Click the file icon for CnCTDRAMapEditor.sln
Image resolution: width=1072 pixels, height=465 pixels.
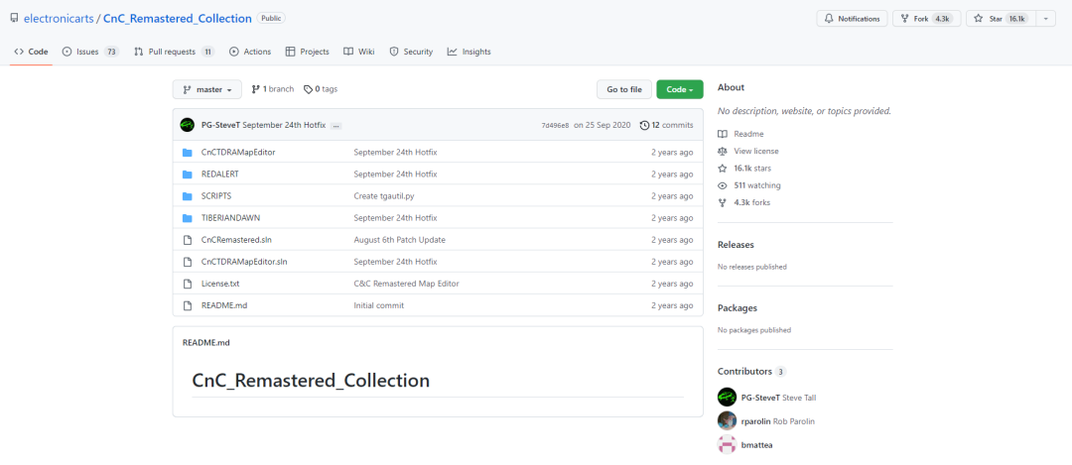point(188,262)
